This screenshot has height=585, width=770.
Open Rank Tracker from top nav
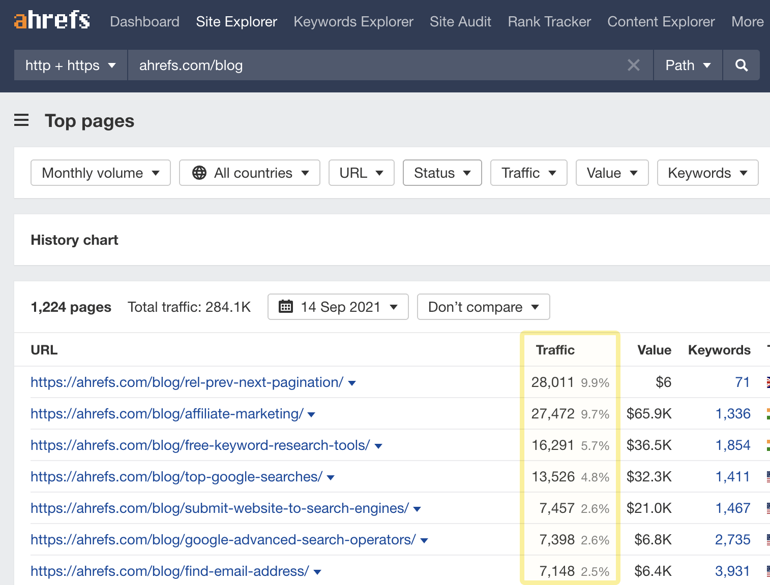[x=549, y=22]
